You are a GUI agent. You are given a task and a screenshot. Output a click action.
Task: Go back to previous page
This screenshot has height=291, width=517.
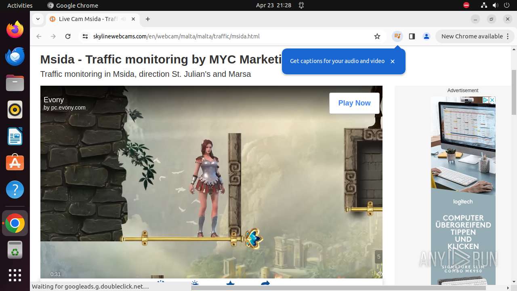pyautogui.click(x=39, y=36)
